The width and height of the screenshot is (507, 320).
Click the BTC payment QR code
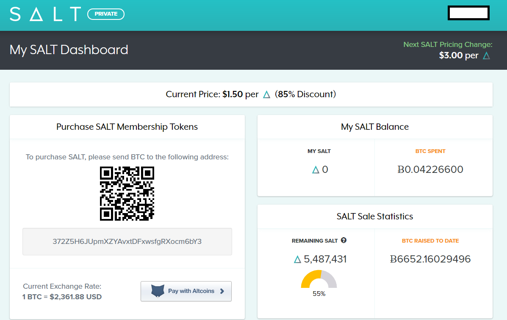[127, 193]
